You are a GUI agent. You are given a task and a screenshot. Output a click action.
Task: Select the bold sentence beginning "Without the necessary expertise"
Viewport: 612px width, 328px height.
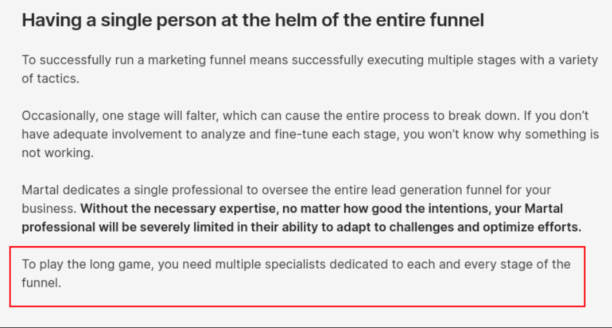(301, 218)
